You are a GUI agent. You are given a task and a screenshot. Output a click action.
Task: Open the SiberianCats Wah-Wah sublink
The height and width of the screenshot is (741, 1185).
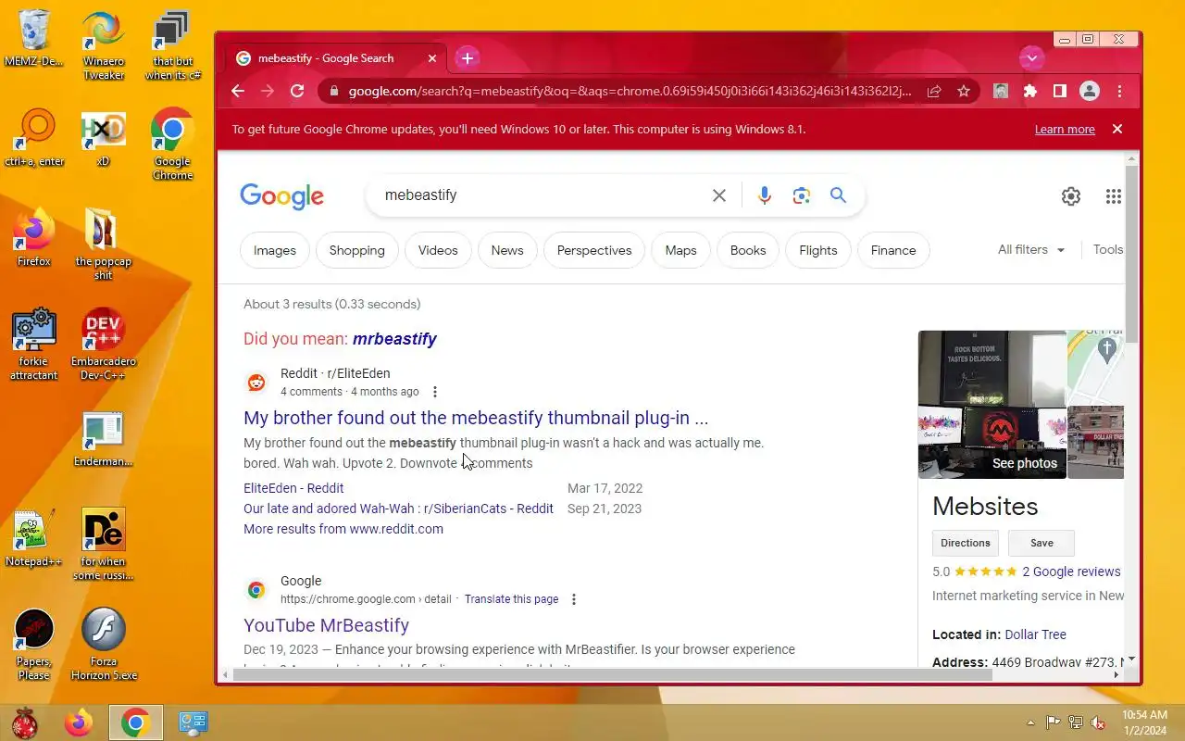tap(398, 509)
